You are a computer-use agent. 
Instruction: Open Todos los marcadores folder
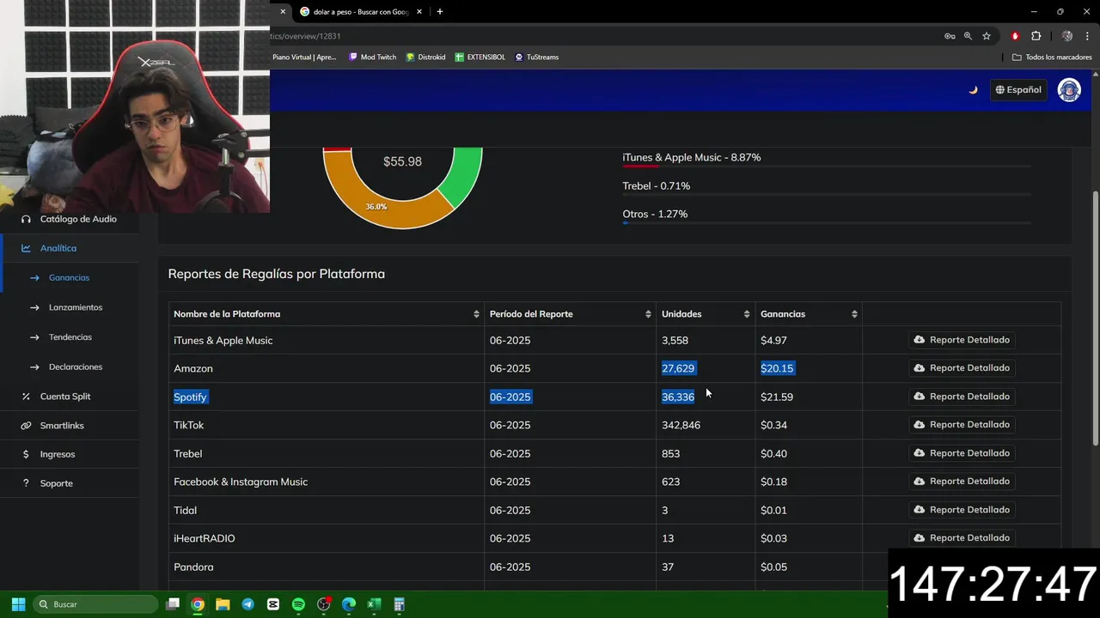(x=1052, y=58)
